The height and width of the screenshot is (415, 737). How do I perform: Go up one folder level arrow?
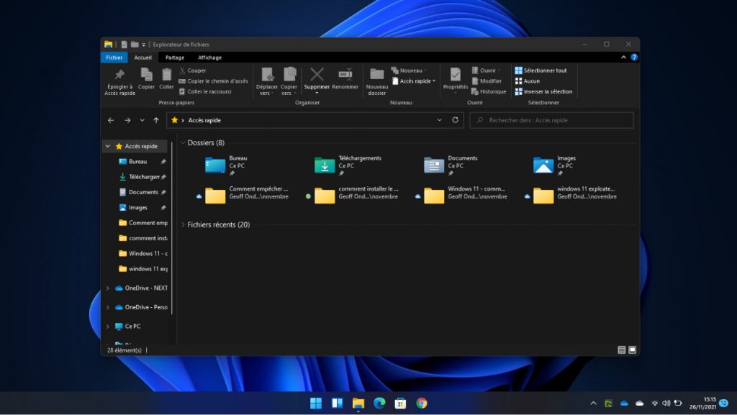click(156, 120)
